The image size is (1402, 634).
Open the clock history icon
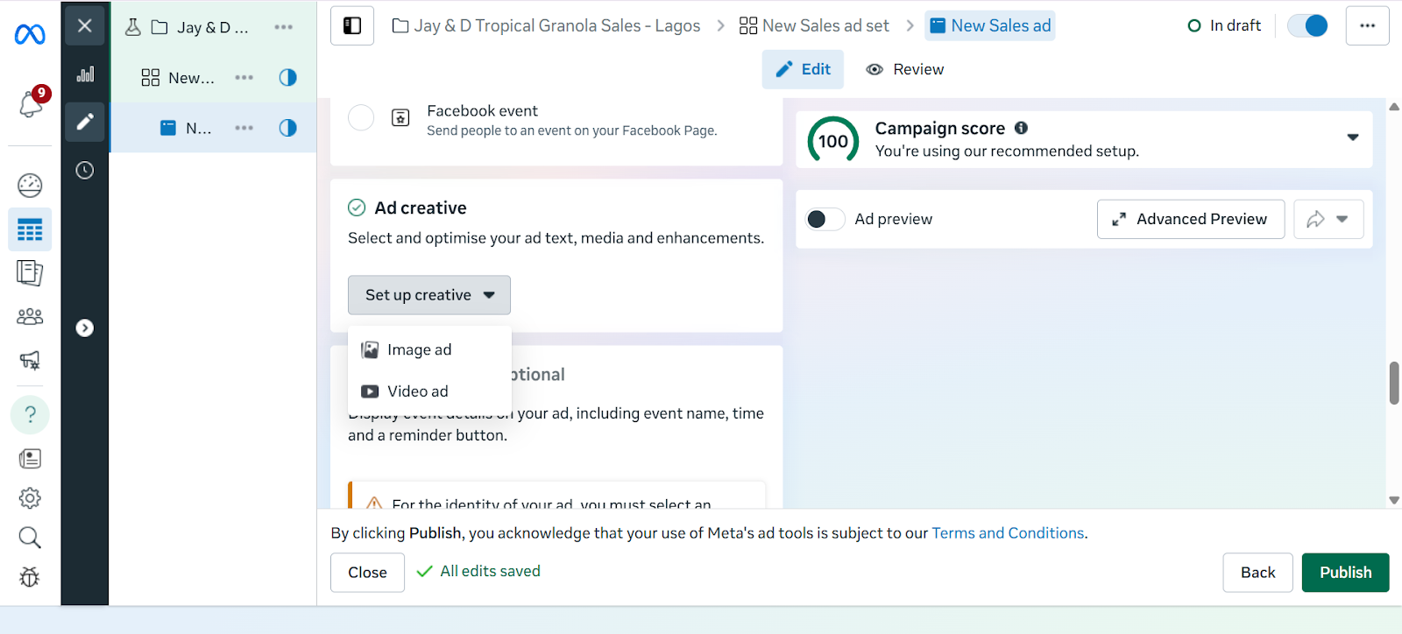pyautogui.click(x=85, y=170)
